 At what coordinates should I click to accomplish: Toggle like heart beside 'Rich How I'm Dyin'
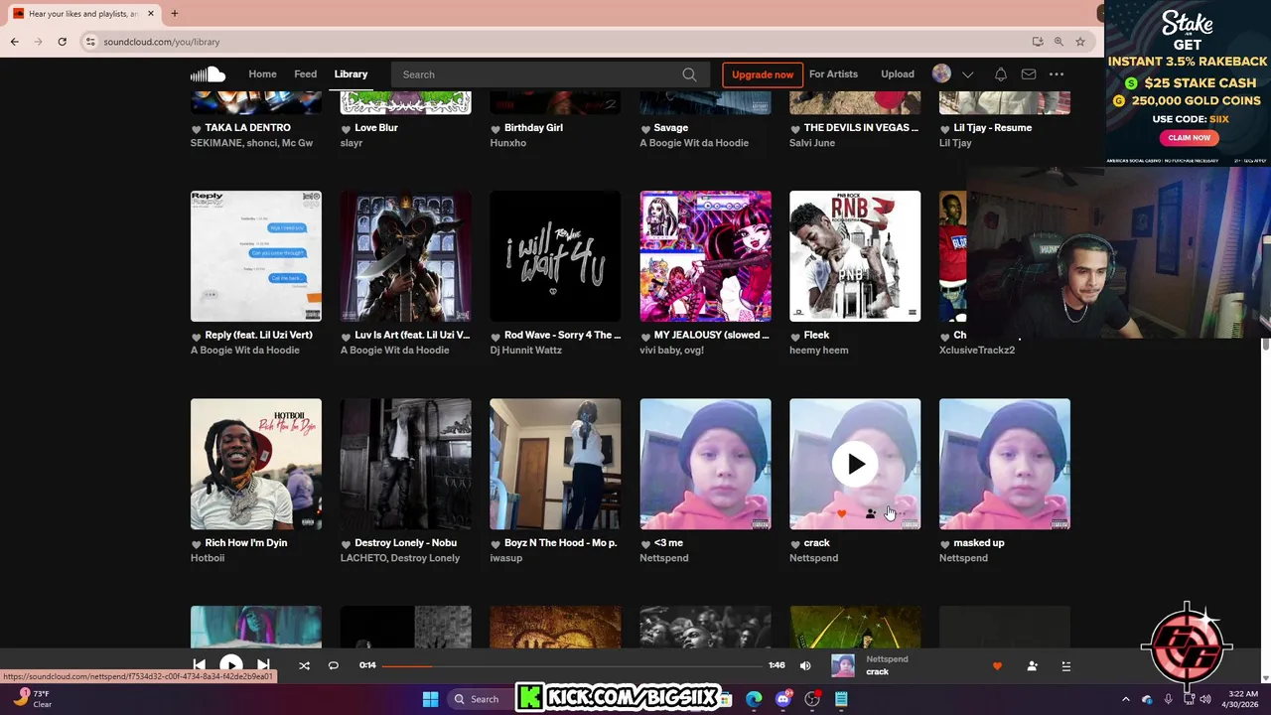pyautogui.click(x=197, y=544)
